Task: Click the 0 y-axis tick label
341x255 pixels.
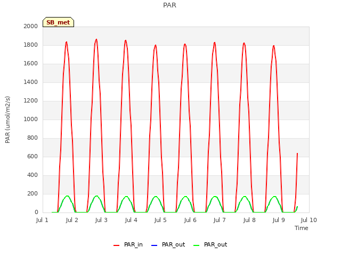Action: click(36, 212)
